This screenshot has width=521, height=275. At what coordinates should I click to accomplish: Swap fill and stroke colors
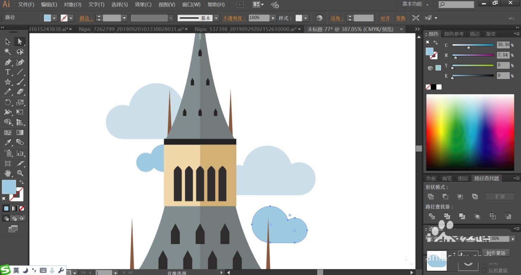(x=21, y=182)
